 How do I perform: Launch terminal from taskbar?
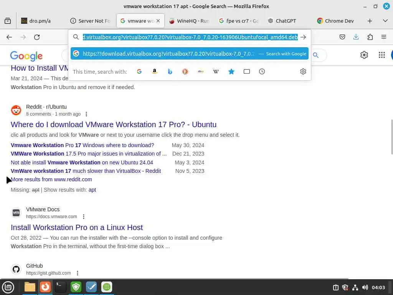tap(60, 287)
